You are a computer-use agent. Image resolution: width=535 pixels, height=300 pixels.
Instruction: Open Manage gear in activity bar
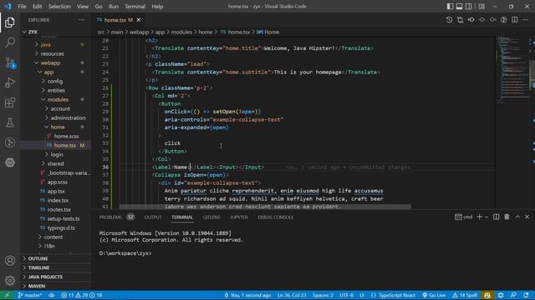[10, 280]
